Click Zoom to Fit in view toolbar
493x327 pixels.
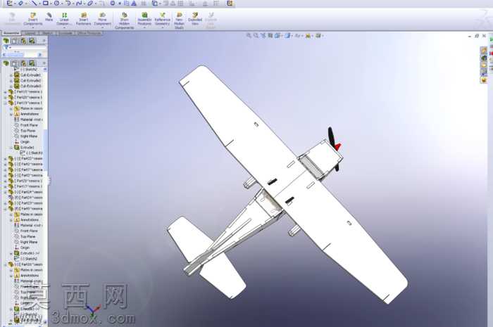[249, 35]
